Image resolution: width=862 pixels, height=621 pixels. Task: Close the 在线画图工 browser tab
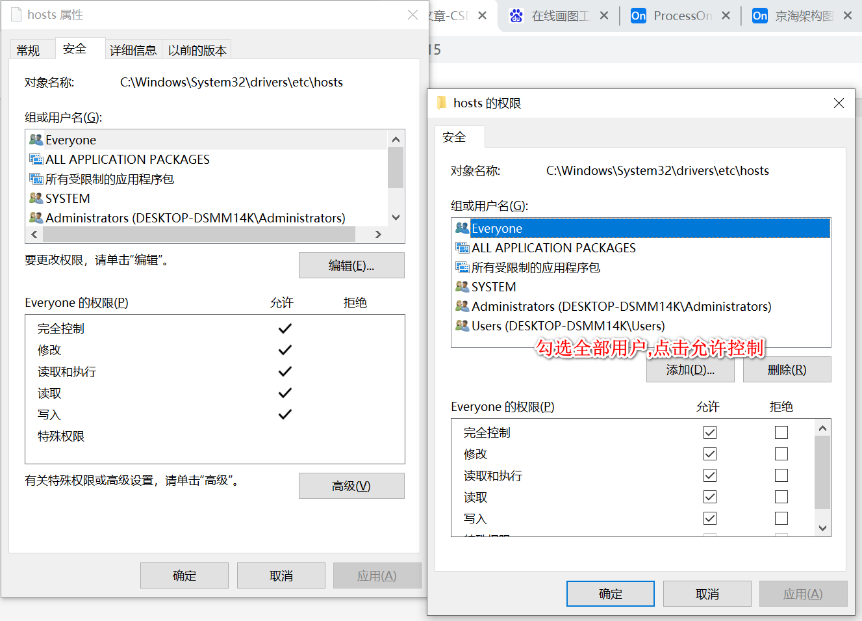pyautogui.click(x=604, y=16)
